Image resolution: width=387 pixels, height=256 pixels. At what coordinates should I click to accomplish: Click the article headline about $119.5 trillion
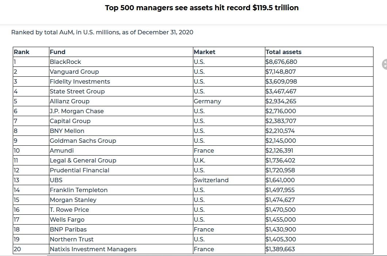(202, 8)
